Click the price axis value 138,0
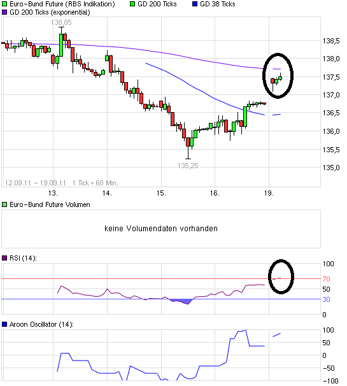This screenshot has width=347, height=386. 331,59
